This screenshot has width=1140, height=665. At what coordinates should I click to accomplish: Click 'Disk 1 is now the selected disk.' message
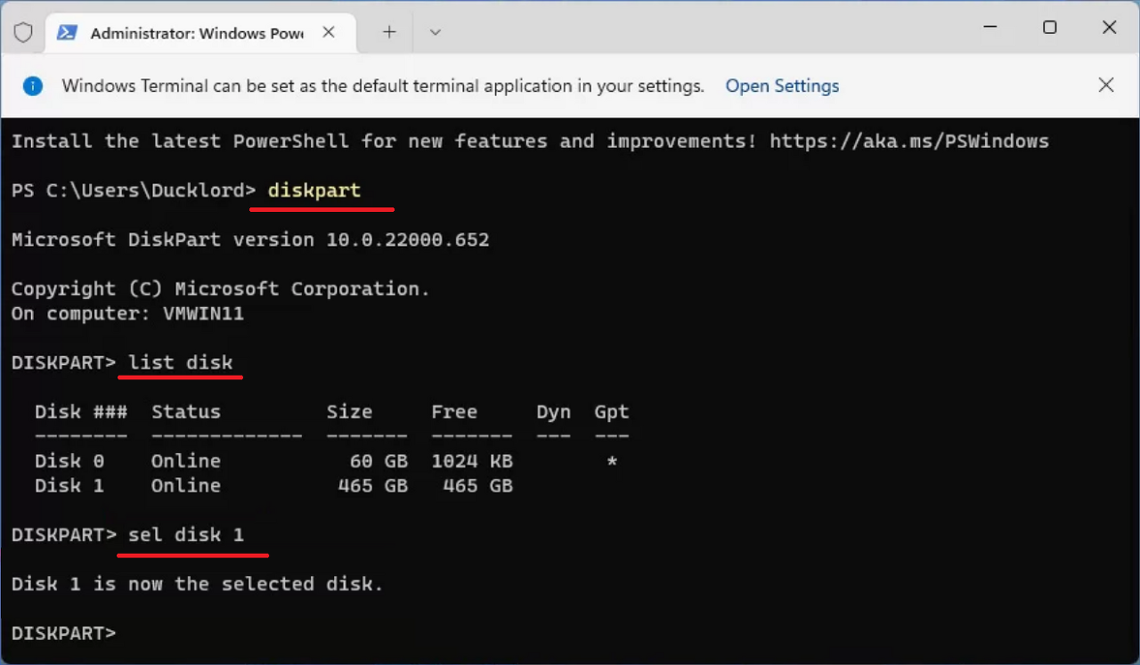pyautogui.click(x=197, y=584)
